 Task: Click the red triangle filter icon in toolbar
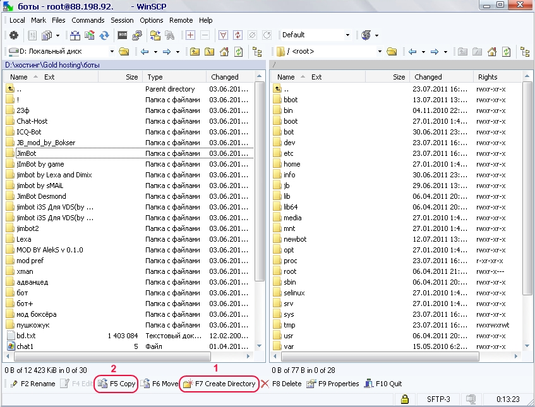(223, 35)
